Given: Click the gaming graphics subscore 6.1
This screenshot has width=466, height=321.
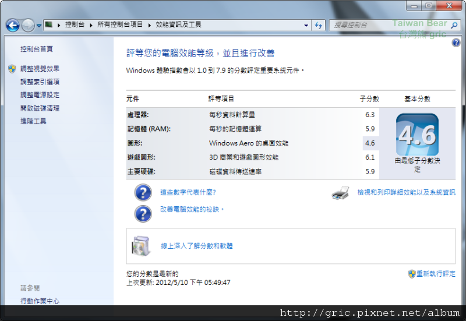Looking at the screenshot, I should coord(370,157).
